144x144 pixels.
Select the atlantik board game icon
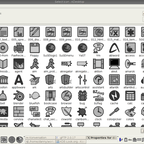(x=114, y=80)
